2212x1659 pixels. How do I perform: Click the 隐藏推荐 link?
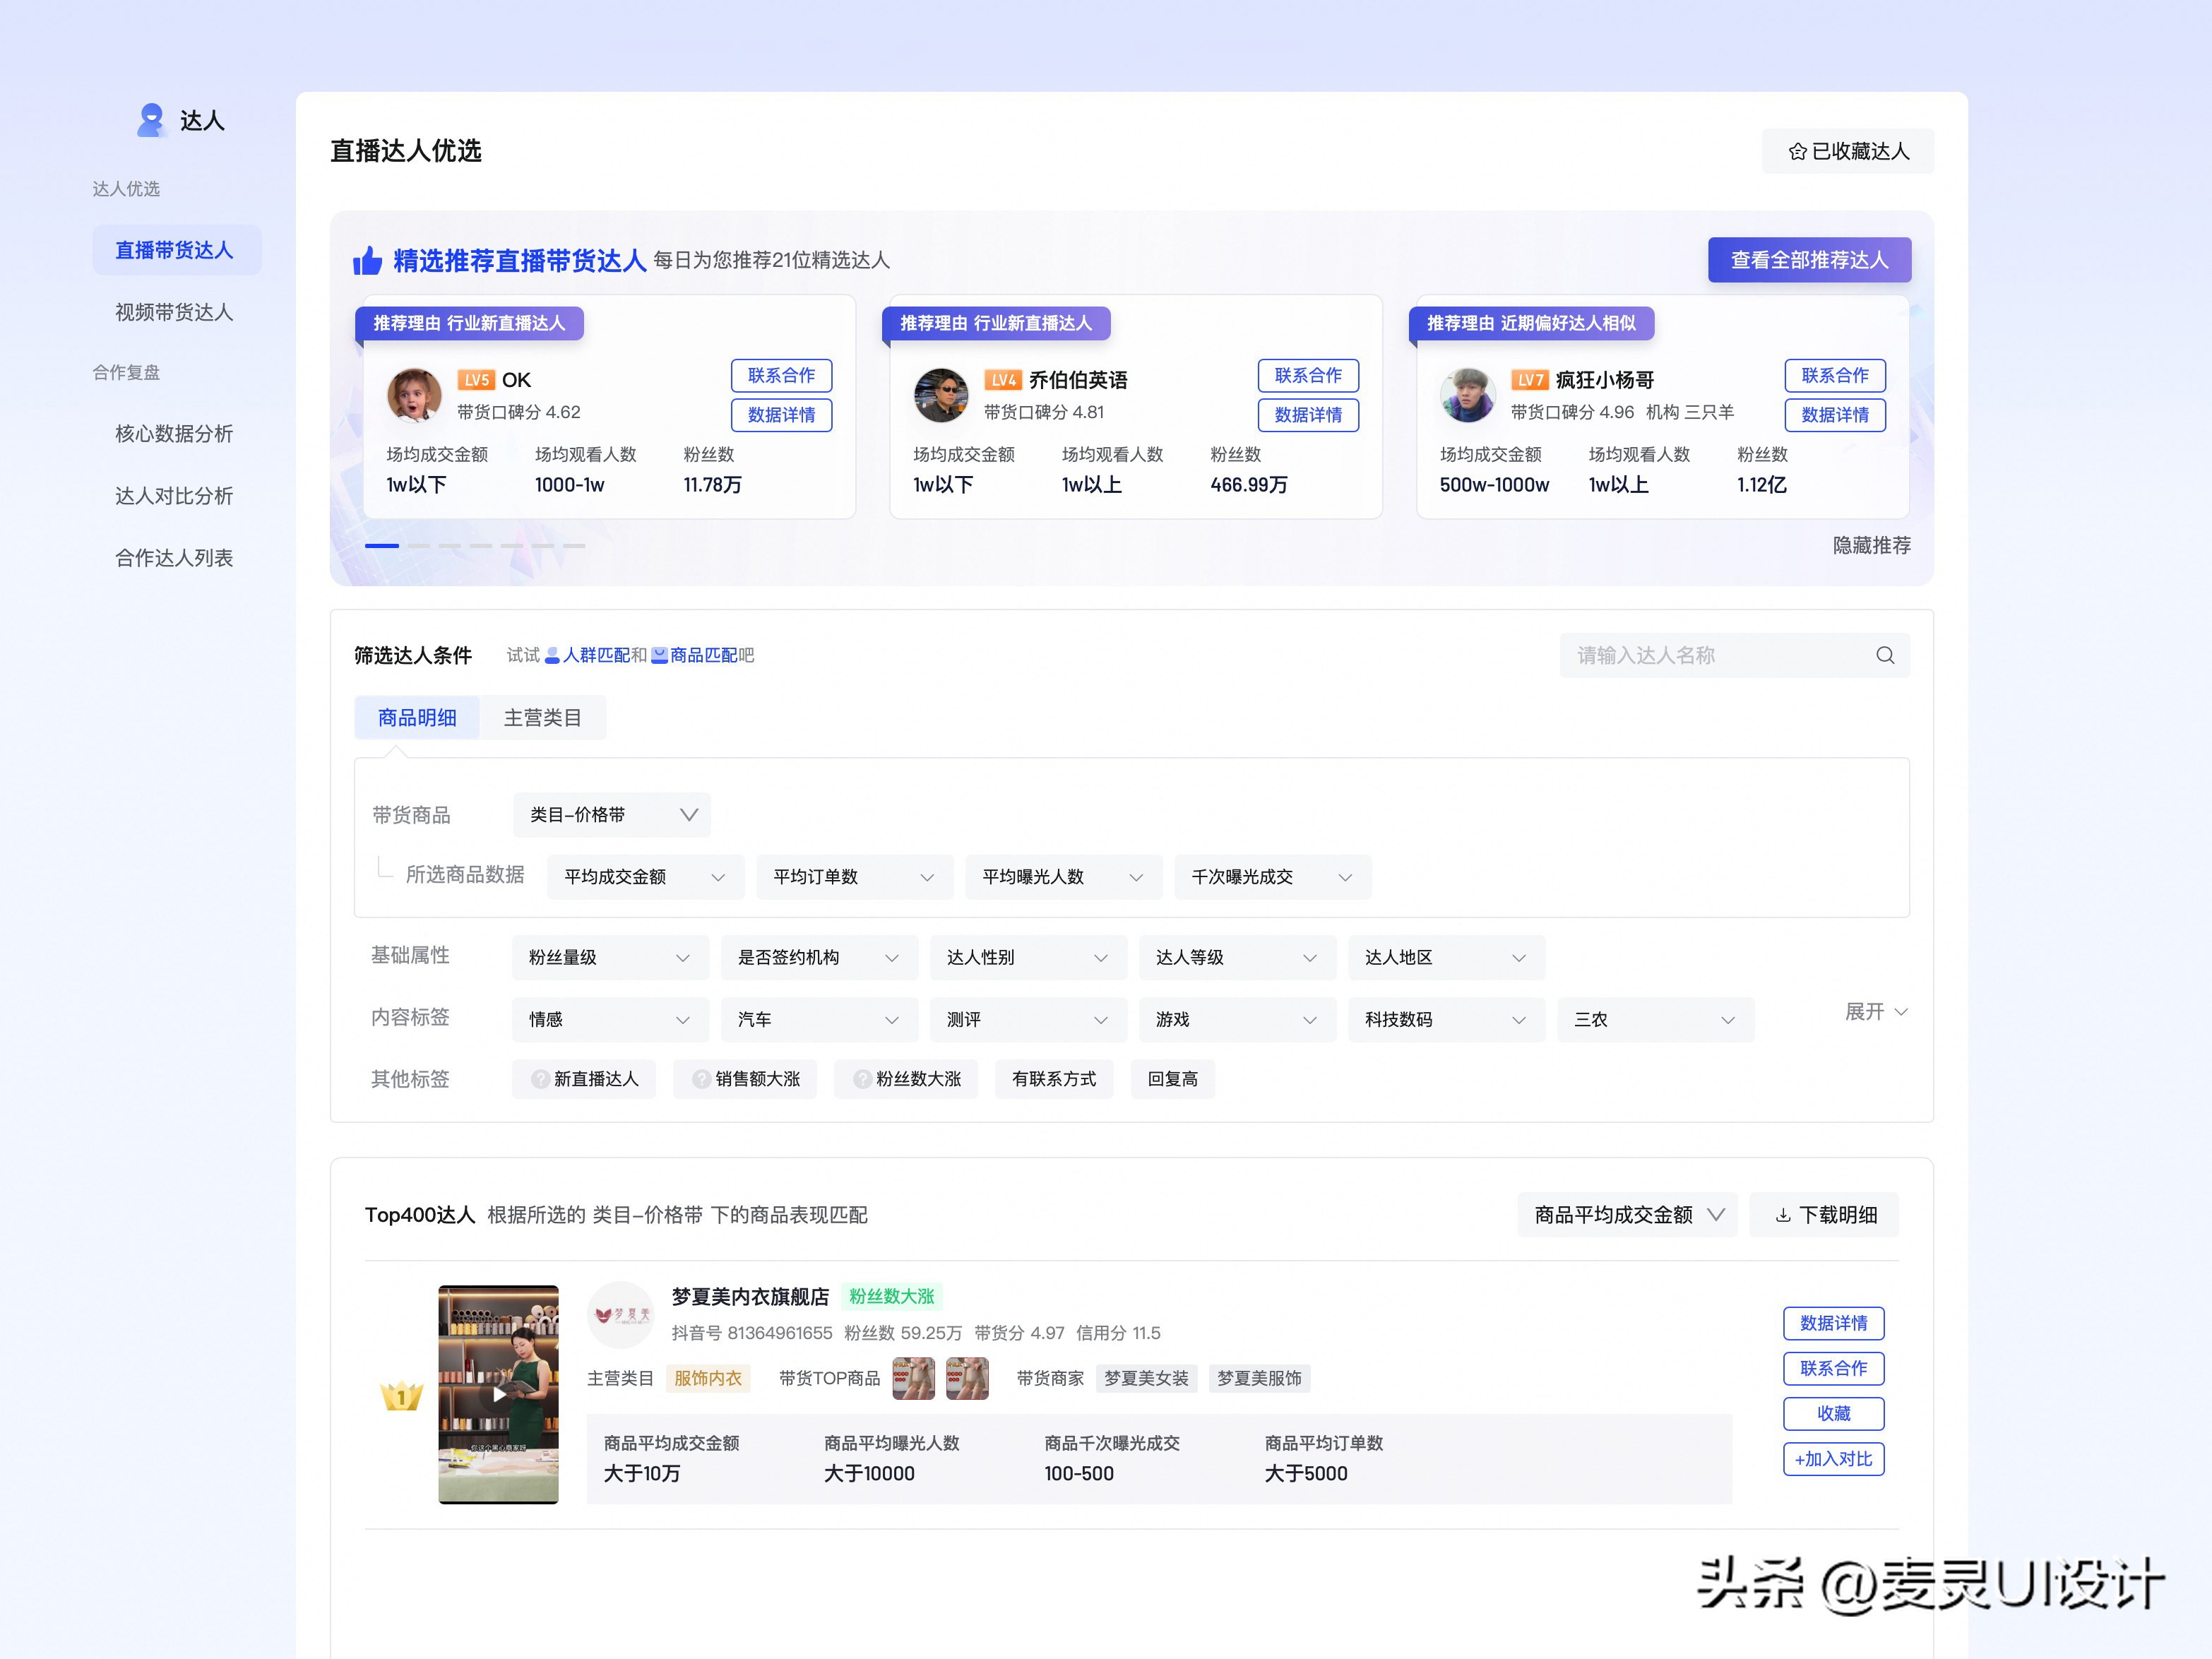tap(1874, 545)
